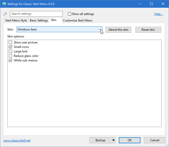Enable Show user picture option
The height and width of the screenshot is (147, 169).
11,42
